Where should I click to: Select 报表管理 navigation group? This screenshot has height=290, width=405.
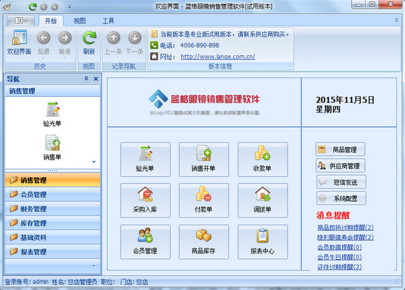point(53,252)
